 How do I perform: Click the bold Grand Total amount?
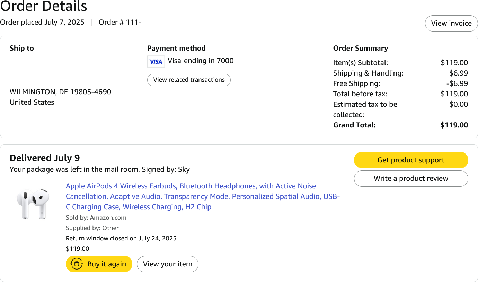454,125
